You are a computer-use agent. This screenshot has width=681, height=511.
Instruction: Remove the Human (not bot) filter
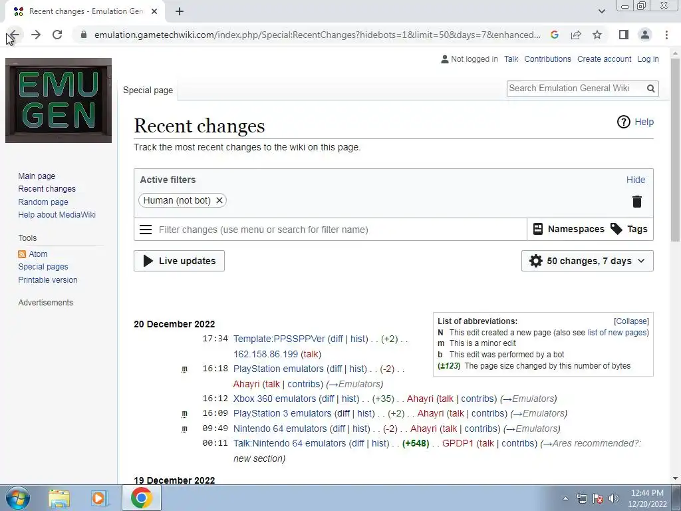pyautogui.click(x=219, y=200)
